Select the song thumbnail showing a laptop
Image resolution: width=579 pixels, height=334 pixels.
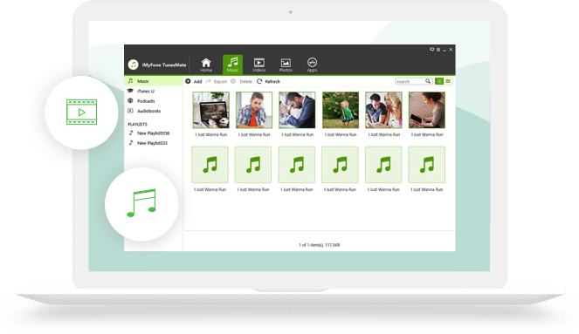(210, 110)
